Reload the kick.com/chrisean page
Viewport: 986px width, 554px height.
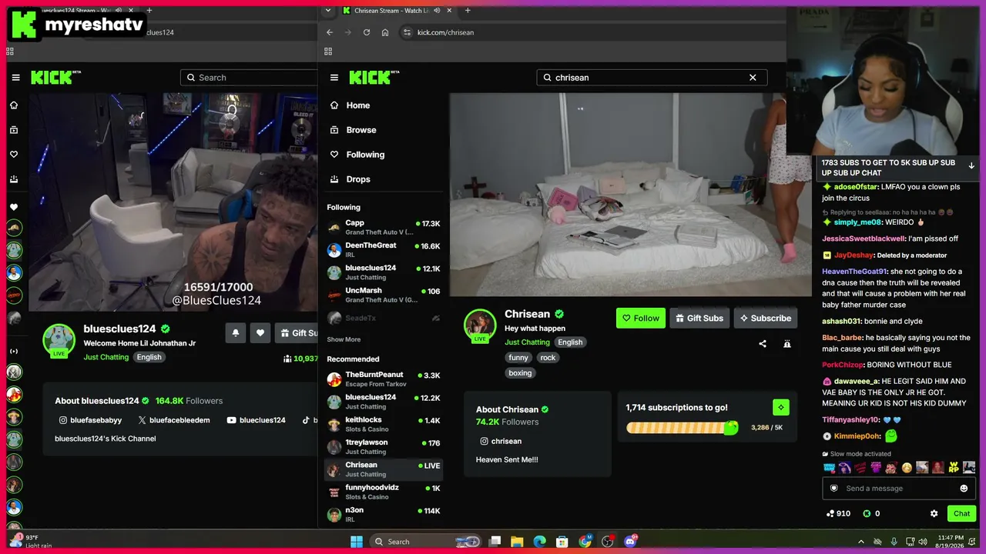(x=367, y=32)
